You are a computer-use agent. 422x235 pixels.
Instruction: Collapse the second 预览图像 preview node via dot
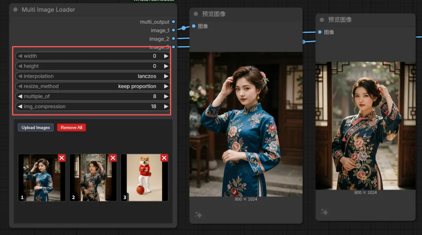[x=322, y=20]
